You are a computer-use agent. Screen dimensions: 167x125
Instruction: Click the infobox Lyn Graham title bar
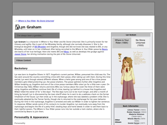pos(131,35)
